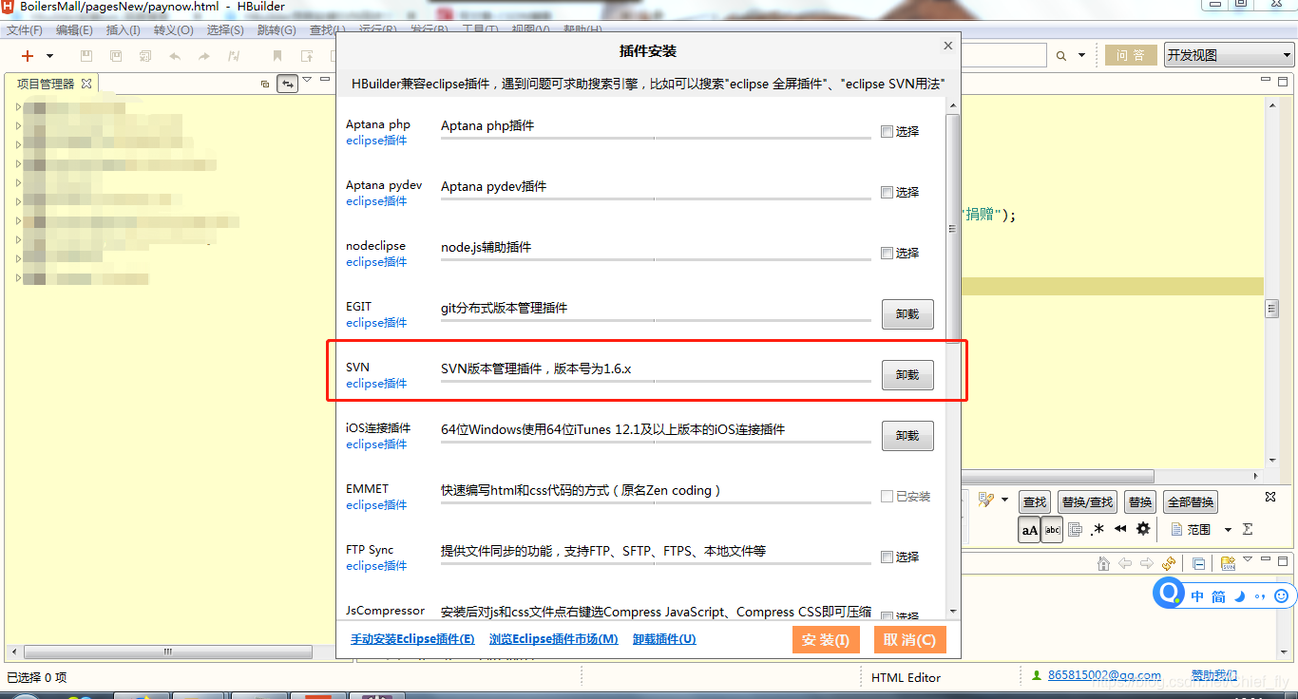Click the Undo arrow in toolbar

175,56
